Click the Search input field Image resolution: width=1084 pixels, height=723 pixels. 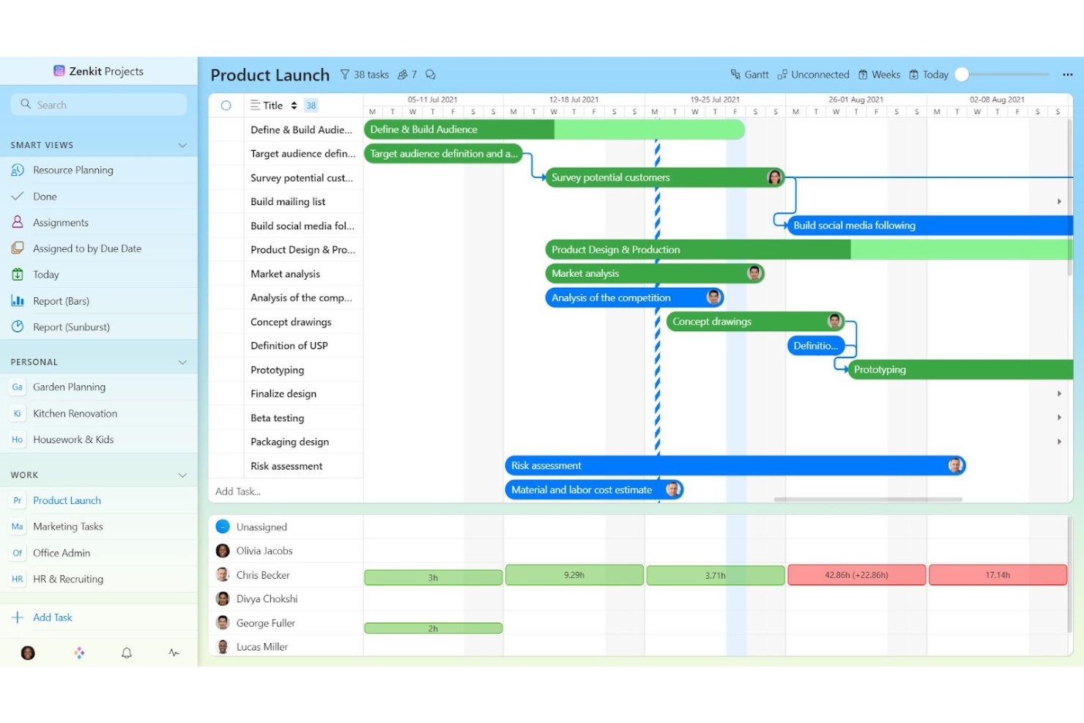coord(99,104)
